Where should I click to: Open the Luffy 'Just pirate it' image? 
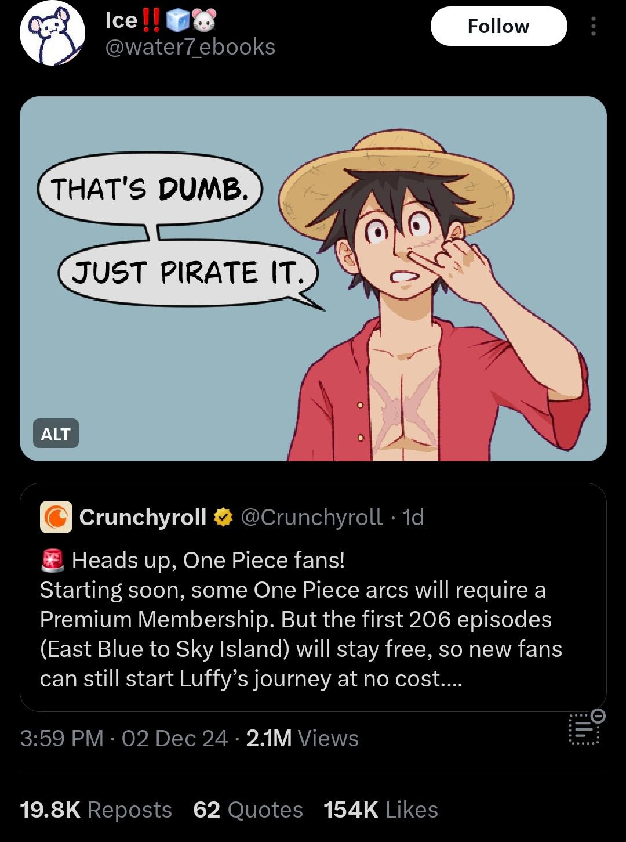(313, 279)
